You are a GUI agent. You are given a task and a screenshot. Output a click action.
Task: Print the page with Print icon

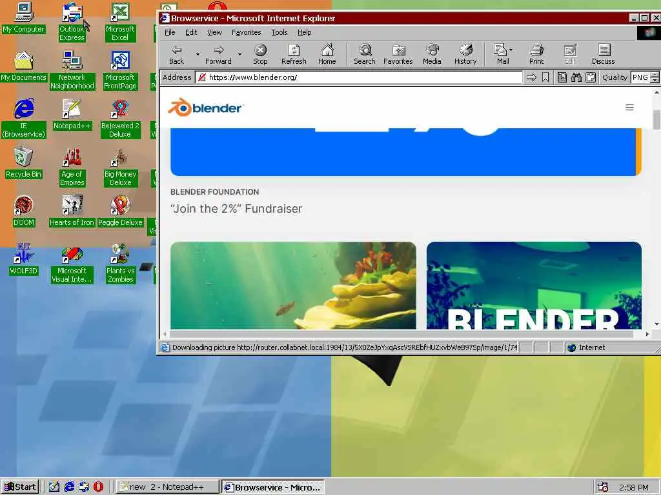coord(536,55)
